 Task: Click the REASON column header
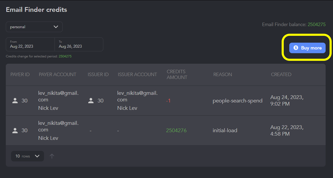pyautogui.click(x=223, y=75)
